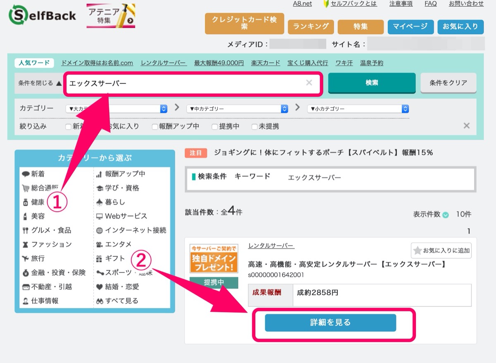Select the ギフト category icon
Image resolution: width=496 pixels, height=363 pixels.
click(x=99, y=258)
